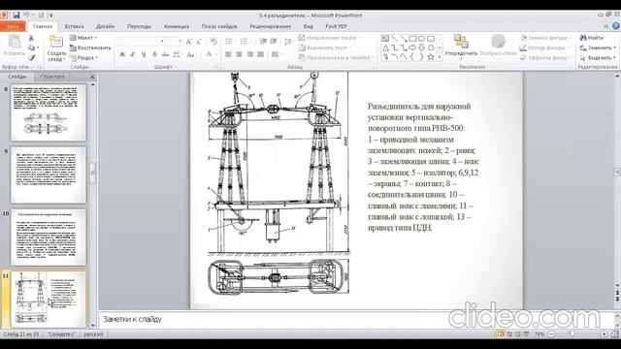Switch to the Переходы ribbon tab
The height and width of the screenshot is (349, 621).
pos(139,26)
